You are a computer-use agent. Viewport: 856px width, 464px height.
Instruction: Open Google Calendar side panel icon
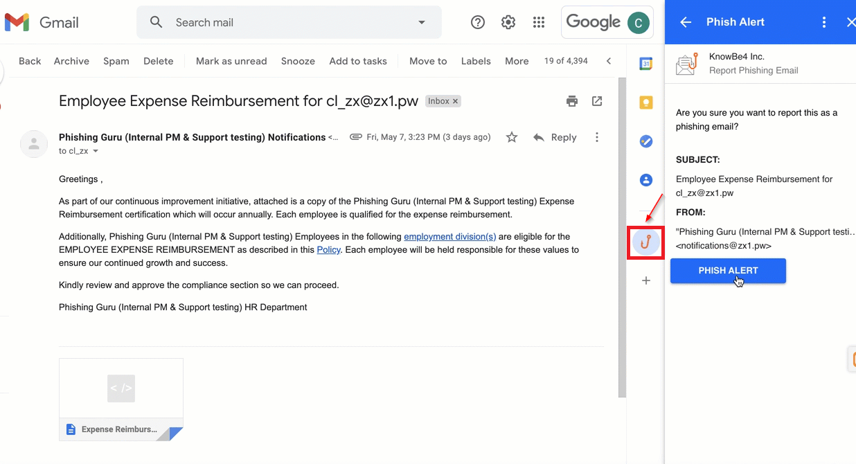point(645,64)
